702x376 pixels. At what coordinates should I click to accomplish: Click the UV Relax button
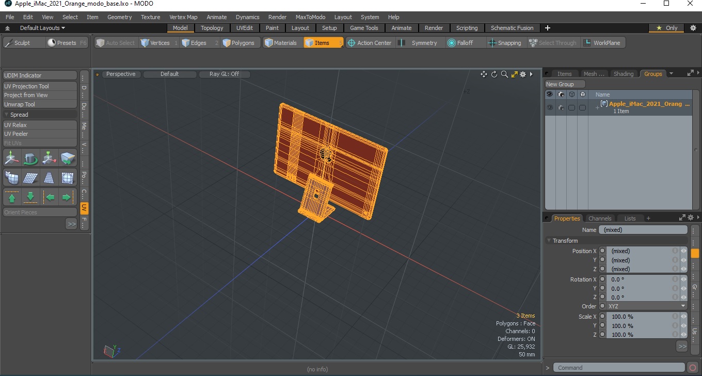[x=40, y=125]
